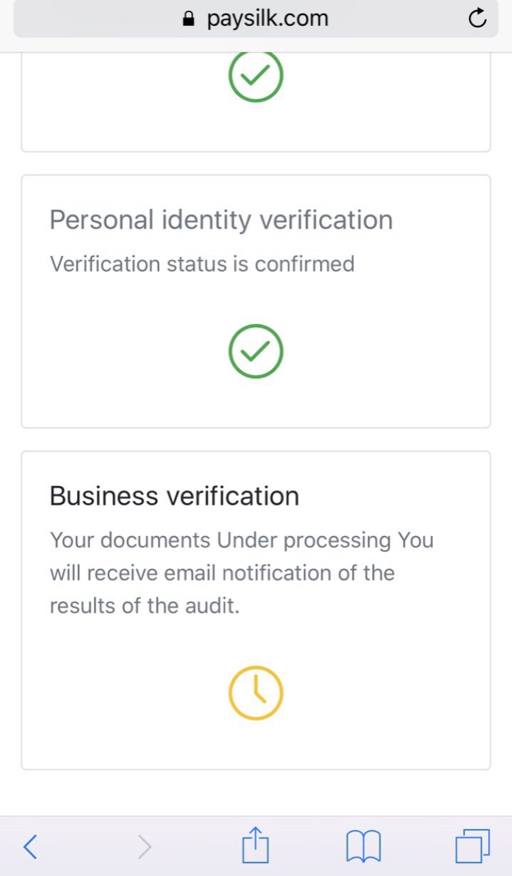Open the Share sheet icon
The image size is (512, 876).
coord(255,846)
